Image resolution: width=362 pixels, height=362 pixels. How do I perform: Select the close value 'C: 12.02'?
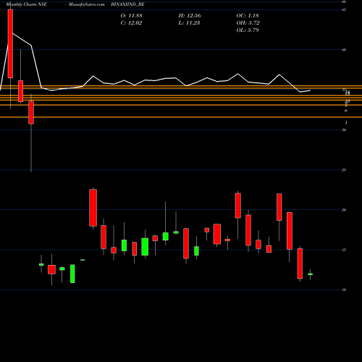(x=131, y=23)
